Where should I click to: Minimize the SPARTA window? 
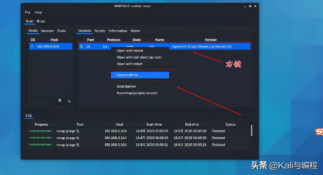[x=245, y=6]
